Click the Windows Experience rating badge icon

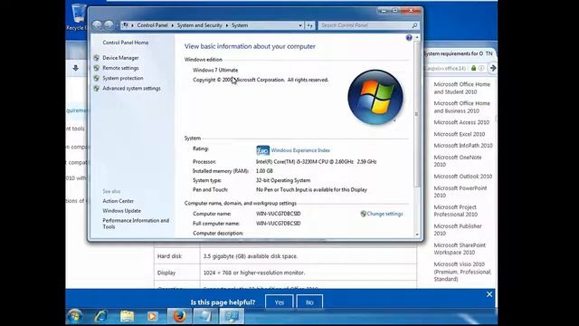(262, 150)
